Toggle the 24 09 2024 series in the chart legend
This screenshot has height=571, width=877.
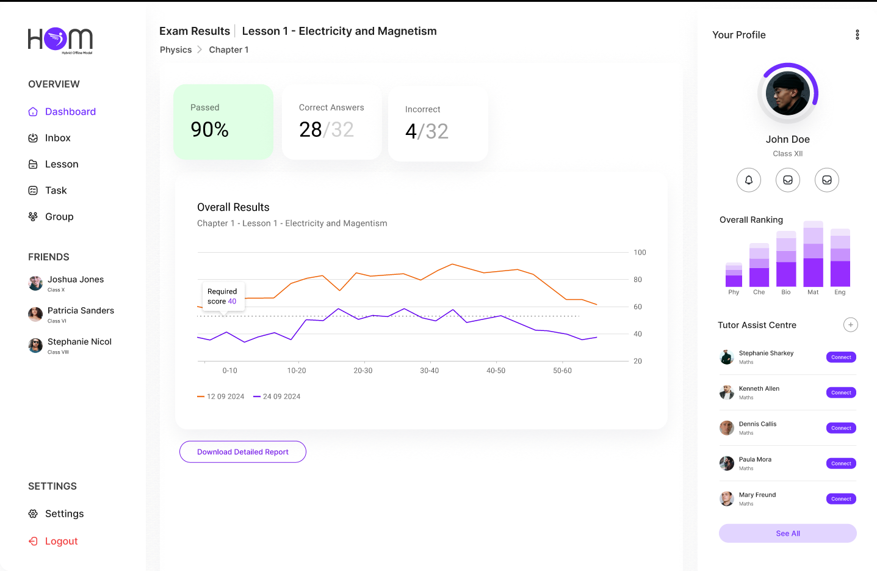(x=276, y=396)
